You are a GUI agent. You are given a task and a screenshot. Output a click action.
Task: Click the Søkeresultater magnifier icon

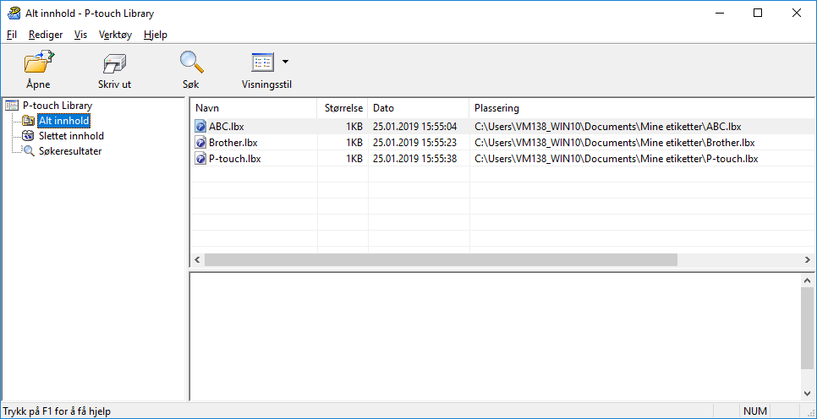29,151
